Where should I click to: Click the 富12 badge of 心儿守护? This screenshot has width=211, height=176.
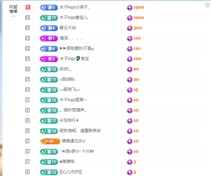[49, 172]
